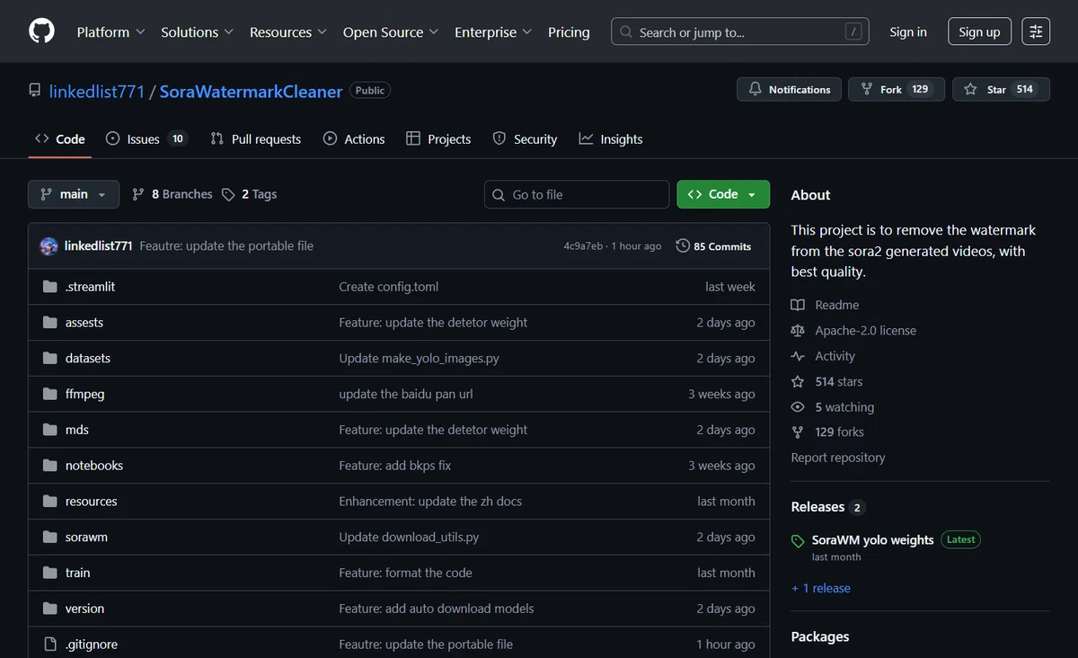This screenshot has width=1078, height=658.
Task: Click the history clock icon by 85 Commits
Action: 683,245
